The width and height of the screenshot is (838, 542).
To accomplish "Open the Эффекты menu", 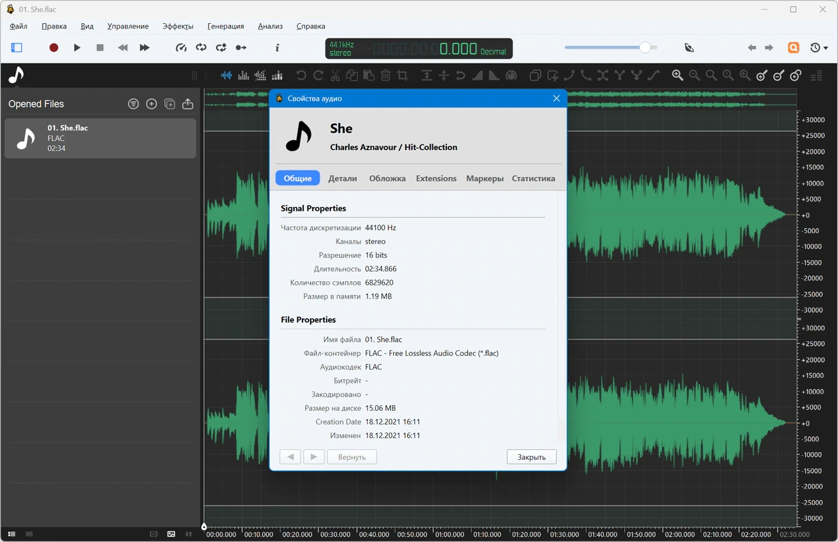I will coord(178,26).
